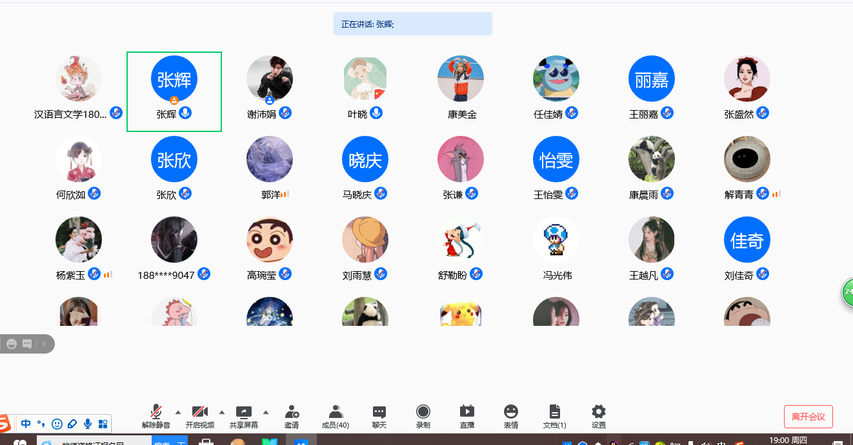Unmute microphone via 解除静音

tap(156, 412)
